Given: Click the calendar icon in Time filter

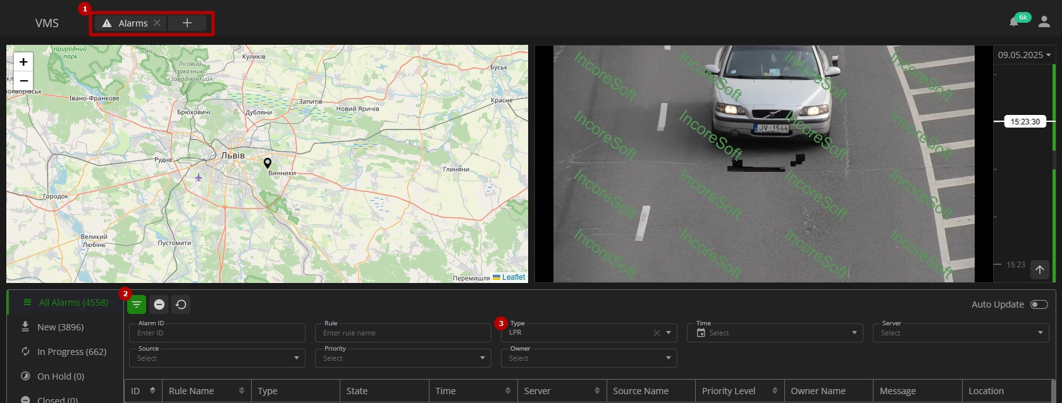Looking at the screenshot, I should coord(701,333).
